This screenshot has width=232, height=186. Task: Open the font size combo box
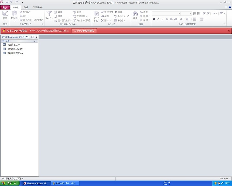(186, 14)
